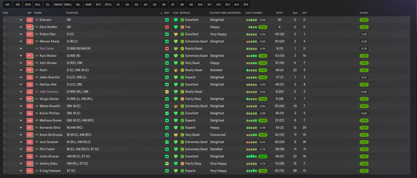Select the GK position filter button

[x=7, y=5]
